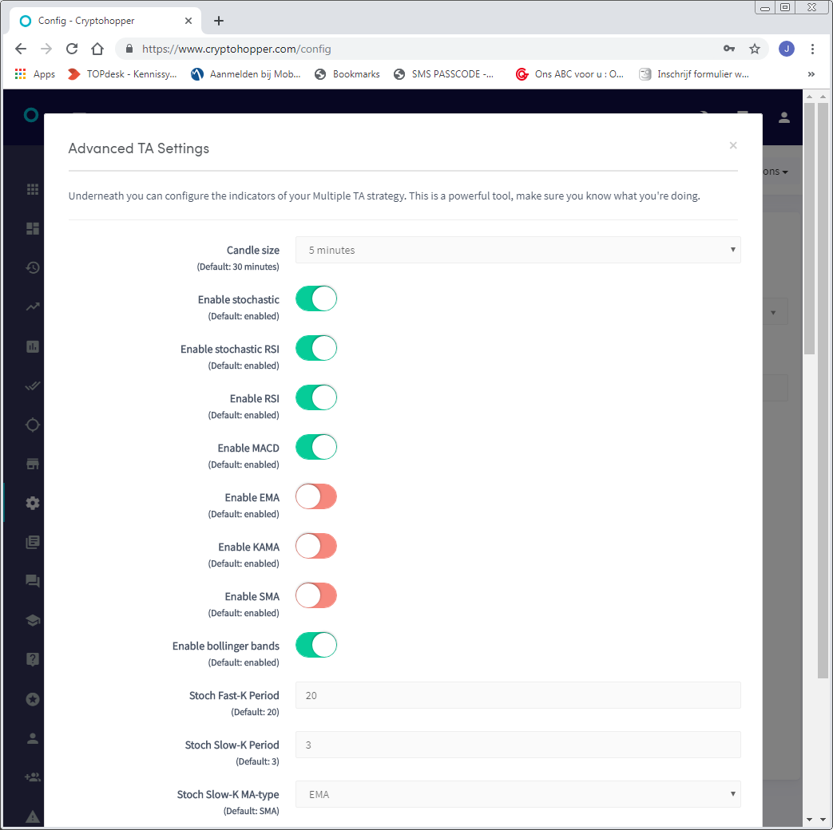Toggle Enable bollinger bands switch
Screen dimensions: 833x830
(316, 645)
